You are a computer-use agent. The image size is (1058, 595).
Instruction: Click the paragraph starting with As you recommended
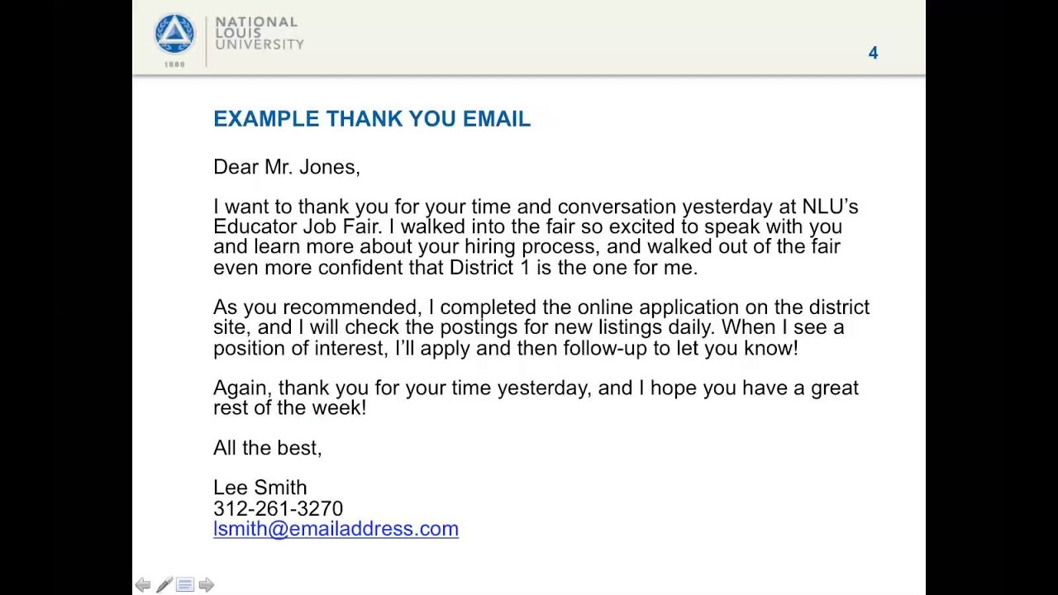click(541, 327)
